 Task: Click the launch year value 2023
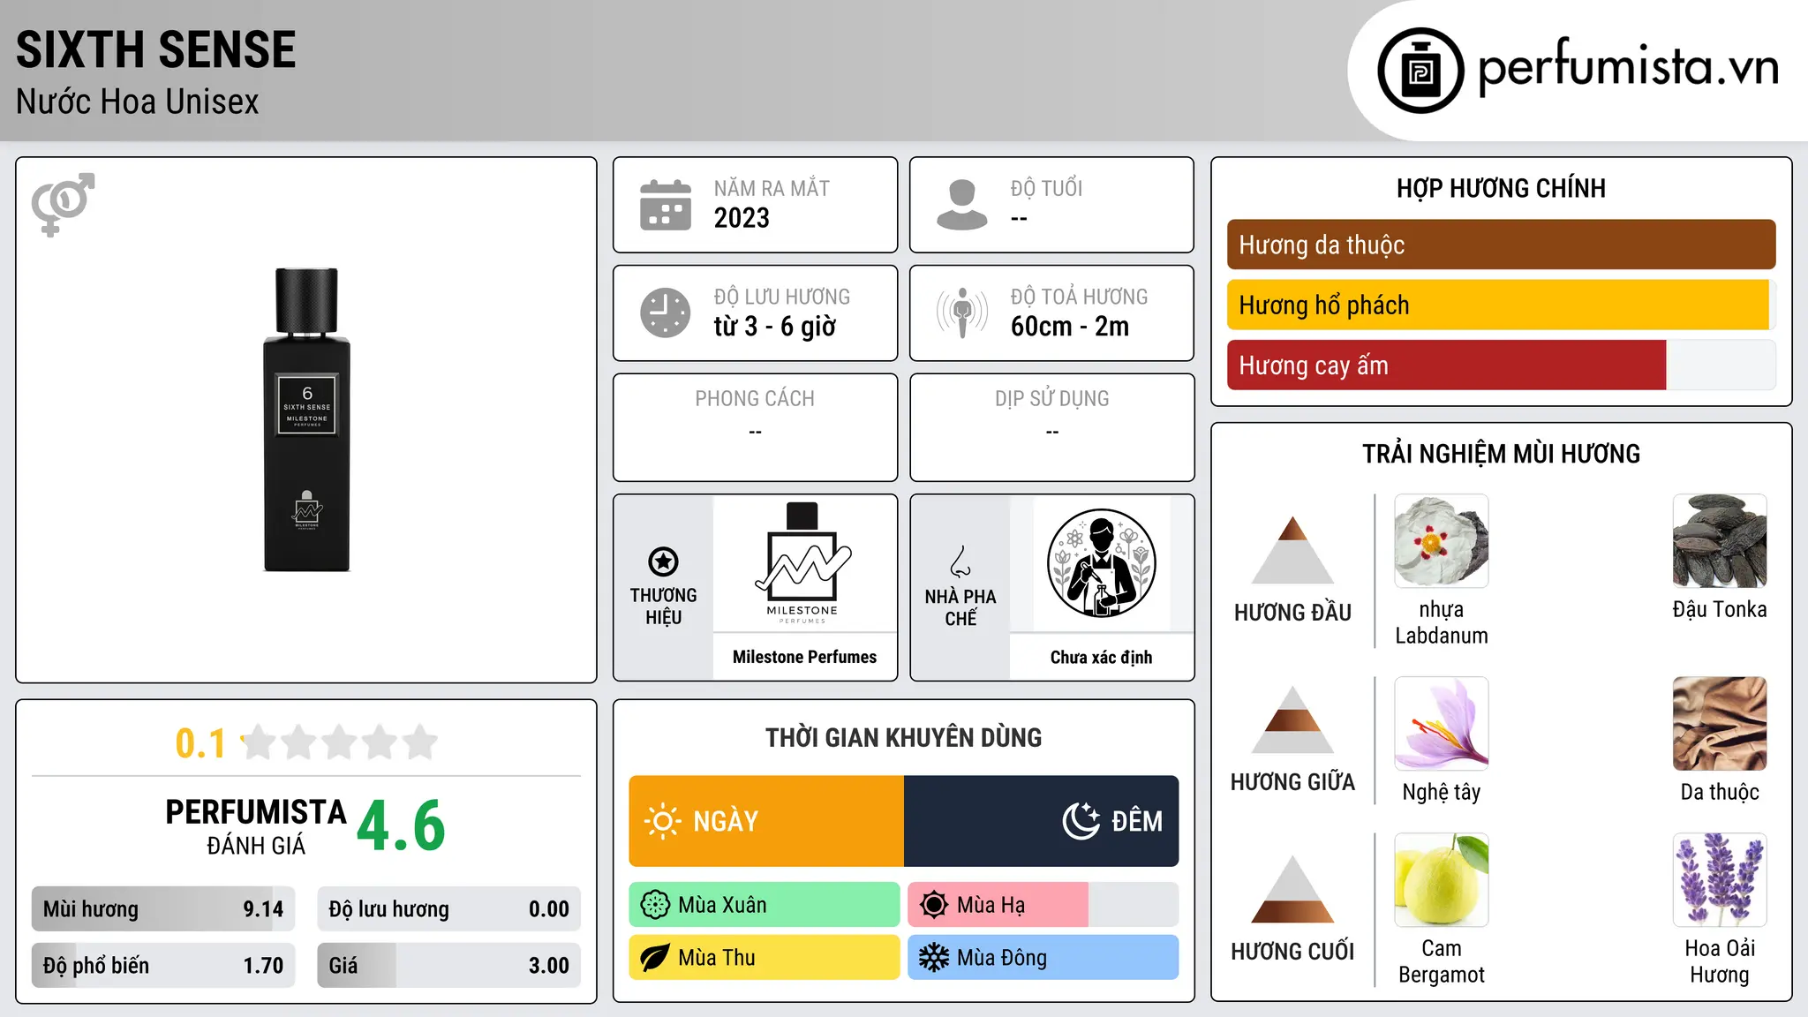tap(742, 218)
